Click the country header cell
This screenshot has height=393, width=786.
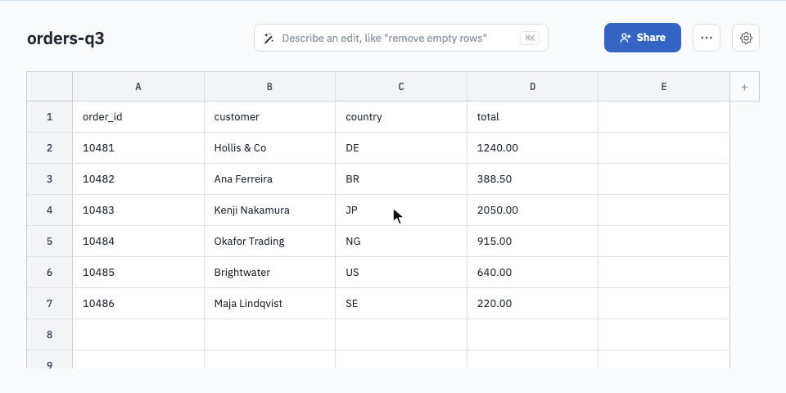pos(401,117)
